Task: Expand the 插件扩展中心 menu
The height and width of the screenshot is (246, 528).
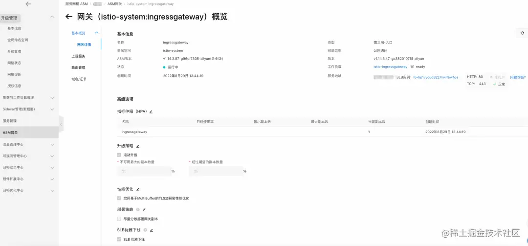Action: tap(52, 179)
